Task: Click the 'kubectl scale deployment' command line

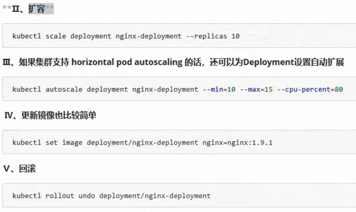Action: point(126,36)
